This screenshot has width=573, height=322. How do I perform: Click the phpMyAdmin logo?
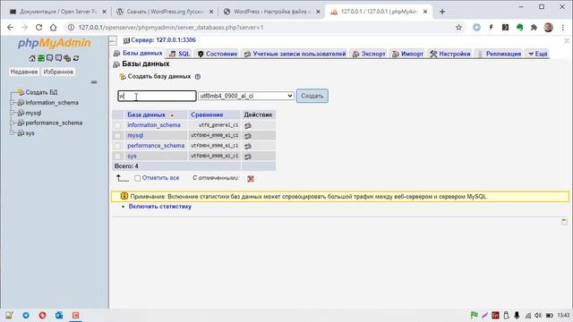click(x=54, y=43)
